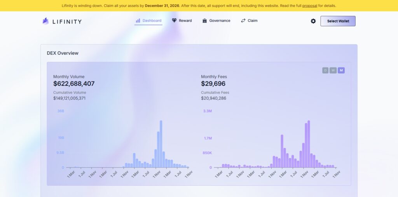Click the Governance building icon
398x197 pixels.
pyautogui.click(x=204, y=21)
